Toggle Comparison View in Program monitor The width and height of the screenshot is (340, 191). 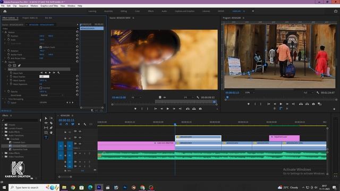320,104
